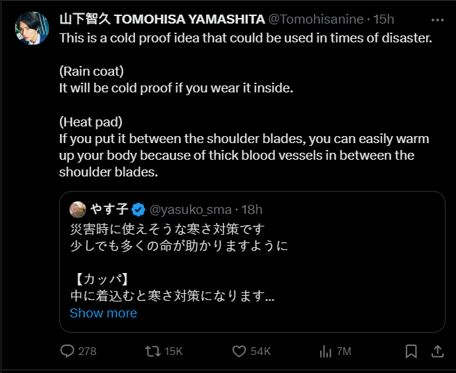Click the 278 replies count
Viewport: 456px width, 373px height.
(87, 351)
